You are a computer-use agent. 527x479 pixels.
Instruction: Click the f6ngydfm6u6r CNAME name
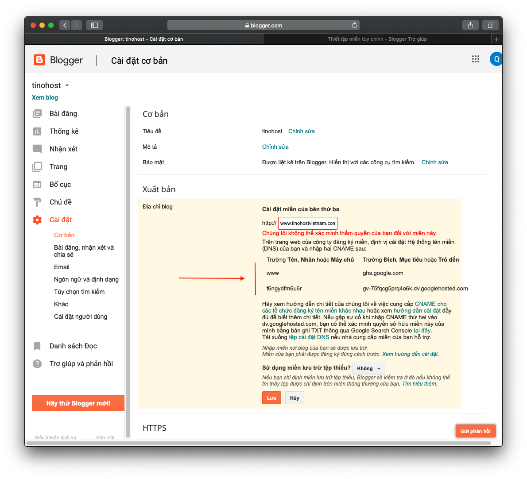[x=284, y=289]
